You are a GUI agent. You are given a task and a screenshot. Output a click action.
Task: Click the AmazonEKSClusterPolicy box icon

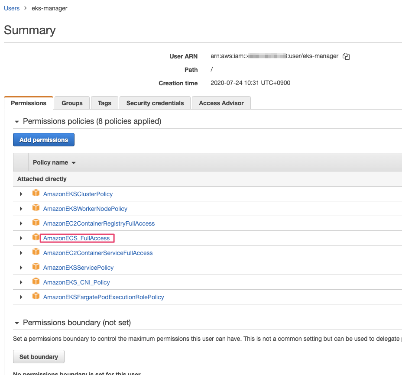click(x=36, y=193)
